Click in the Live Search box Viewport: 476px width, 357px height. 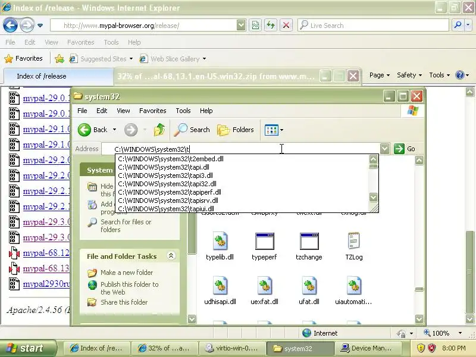374,25
